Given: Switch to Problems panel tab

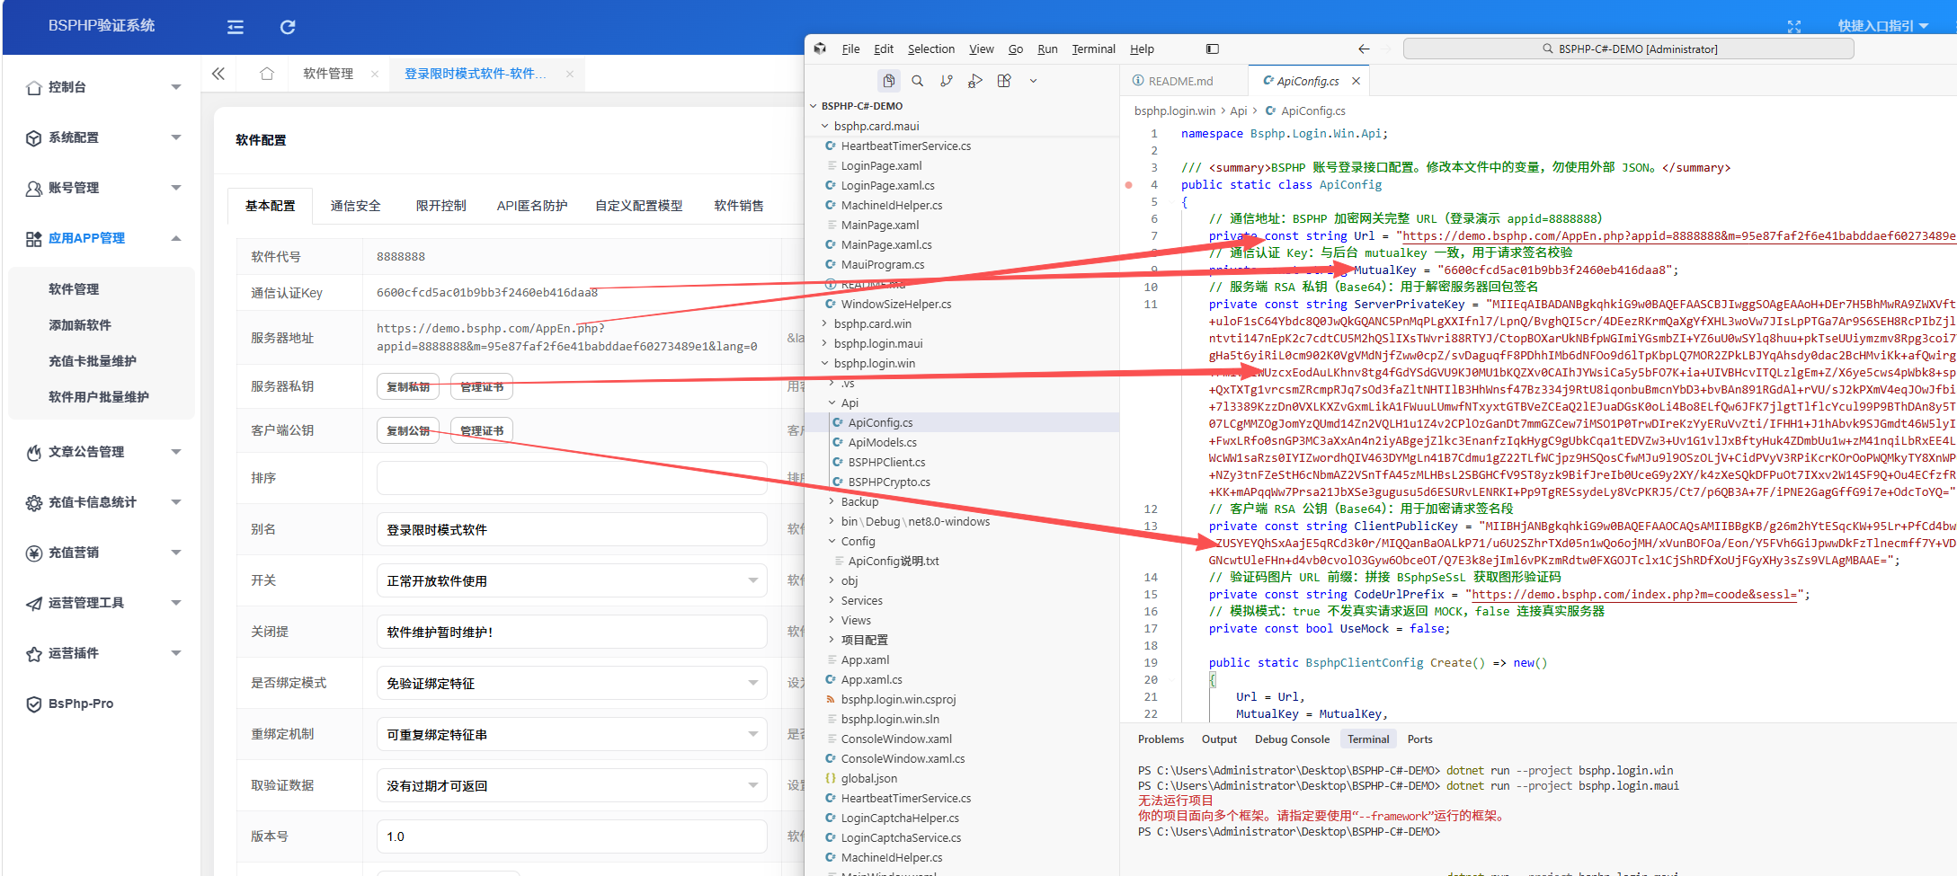Looking at the screenshot, I should (x=1161, y=739).
